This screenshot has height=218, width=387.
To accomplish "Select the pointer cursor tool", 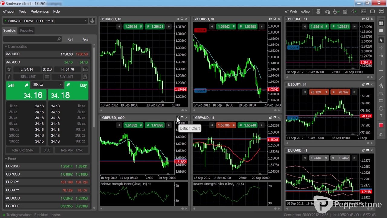I will 381,40.
